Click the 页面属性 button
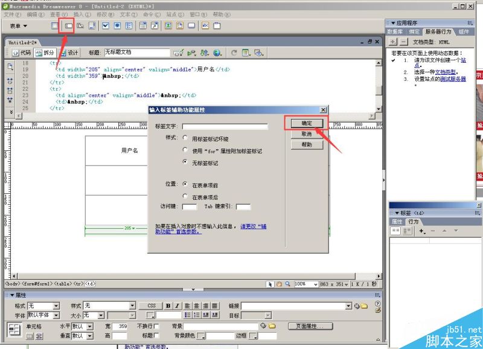 pyautogui.click(x=310, y=326)
